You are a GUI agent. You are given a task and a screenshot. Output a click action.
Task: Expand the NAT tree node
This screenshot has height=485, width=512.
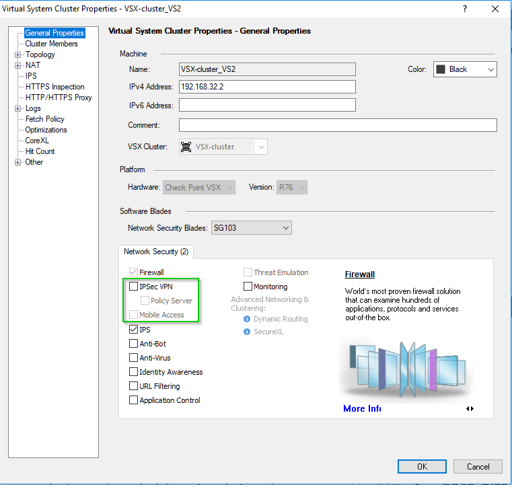click(18, 66)
